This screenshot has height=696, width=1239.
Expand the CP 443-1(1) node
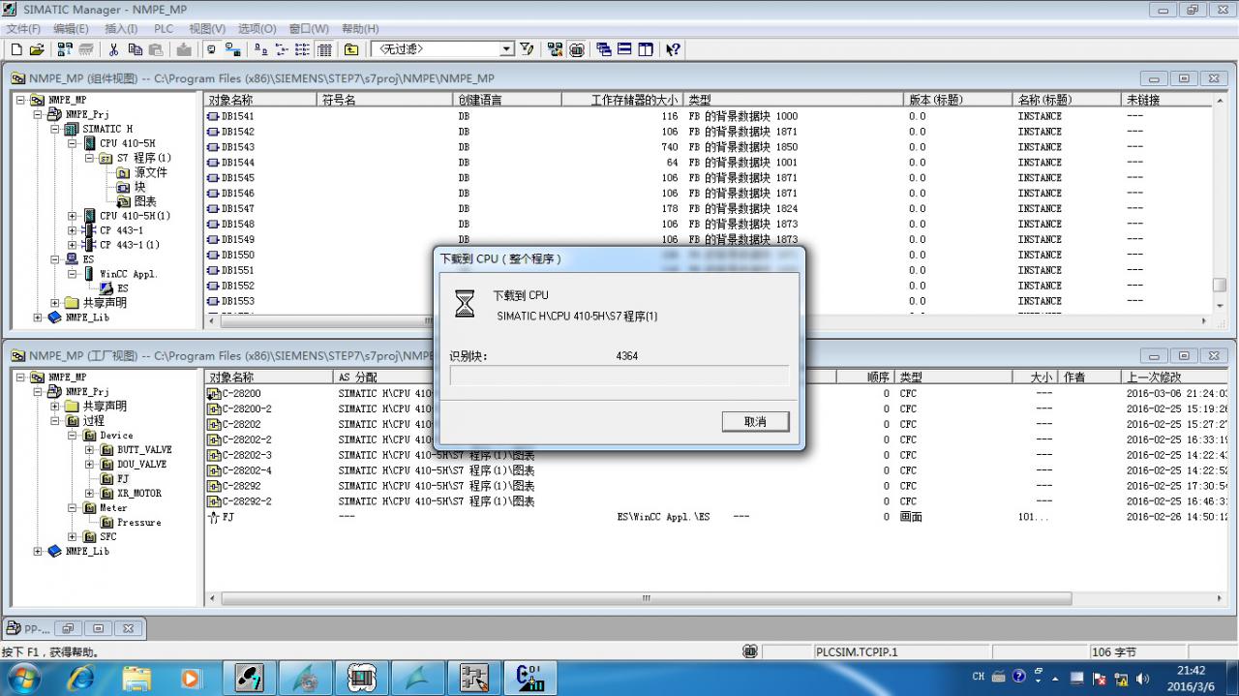[74, 245]
